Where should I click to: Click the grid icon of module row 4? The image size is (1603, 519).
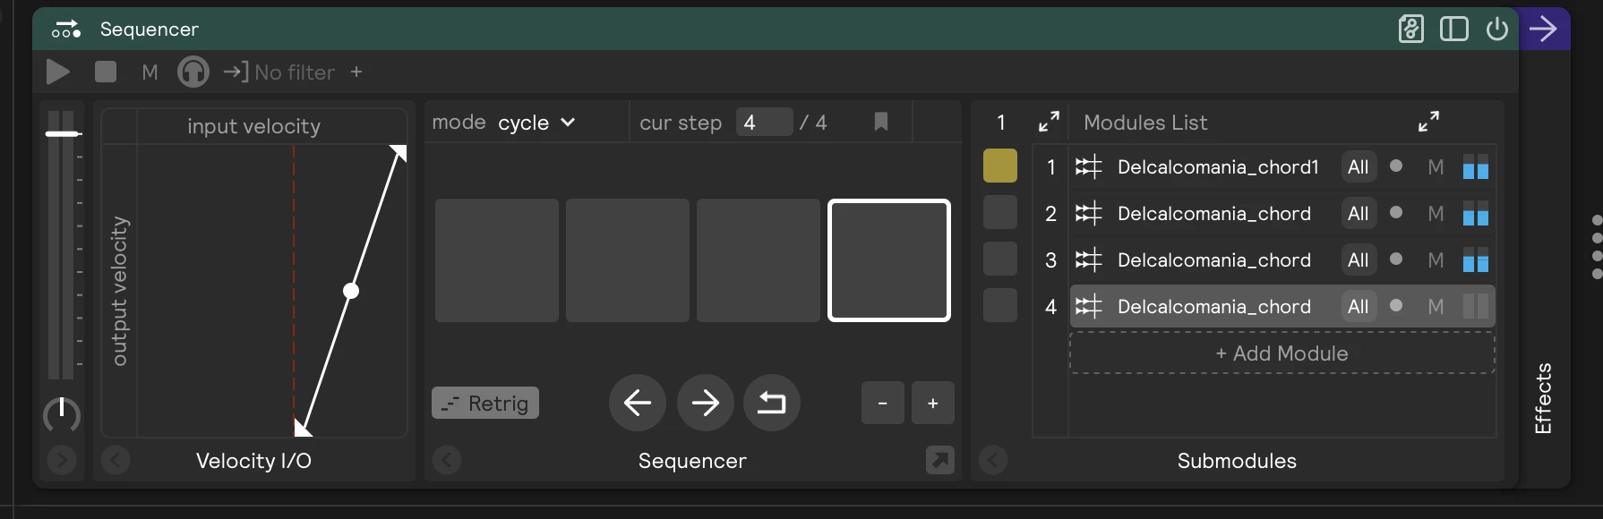[x=1089, y=307]
